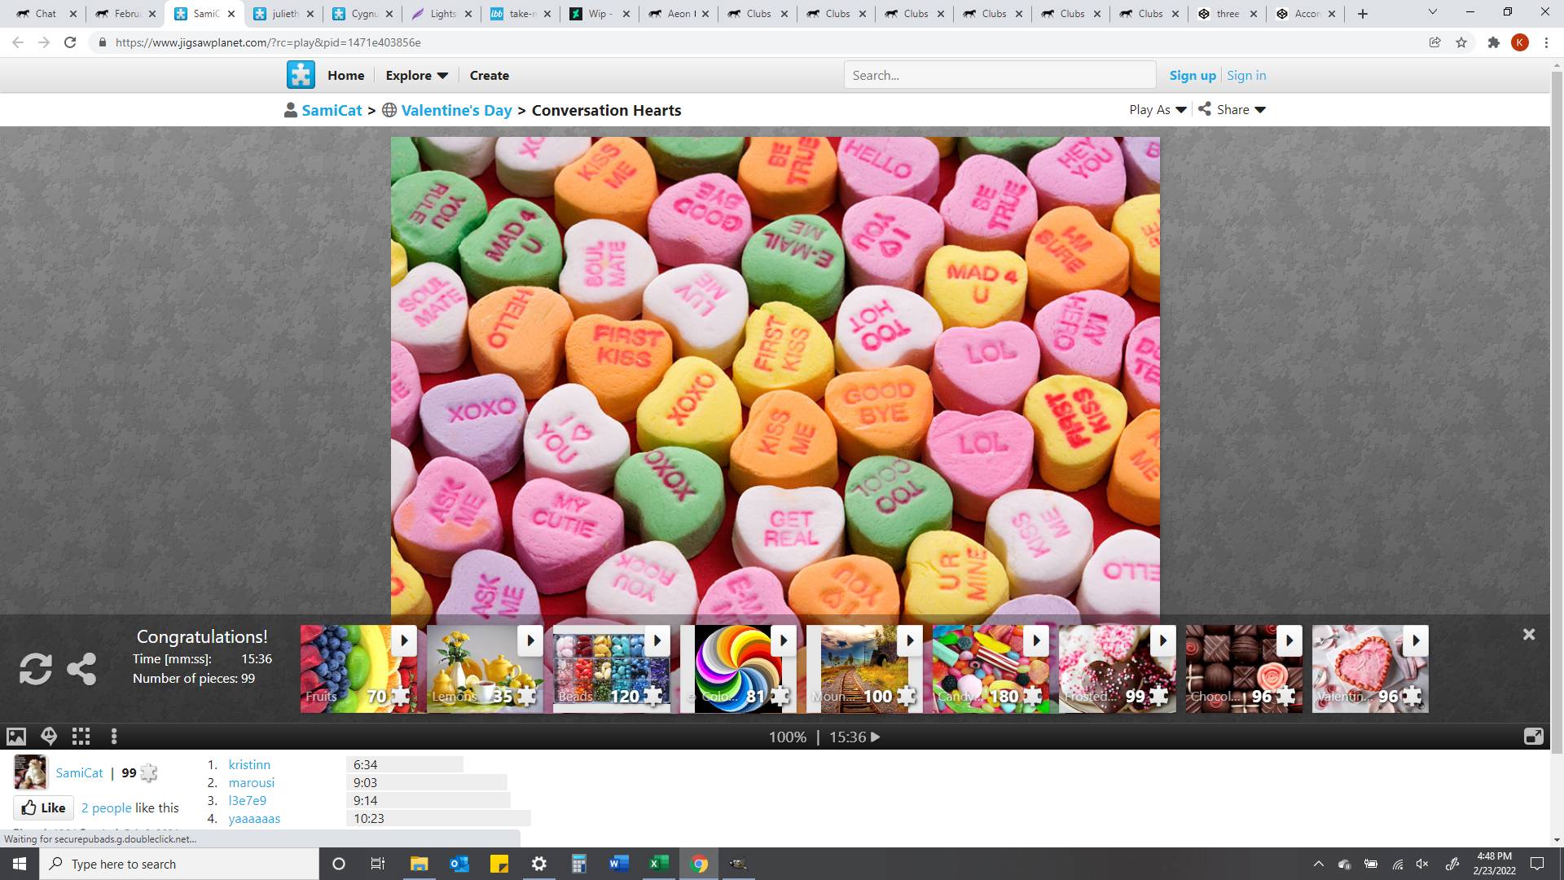Open yaaaaaas's leaderboard profile
Image resolution: width=1564 pixels, height=880 pixels.
(254, 818)
